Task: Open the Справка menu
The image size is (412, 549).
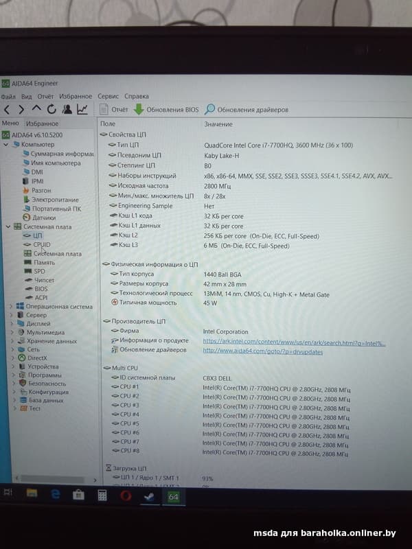Action: click(136, 96)
